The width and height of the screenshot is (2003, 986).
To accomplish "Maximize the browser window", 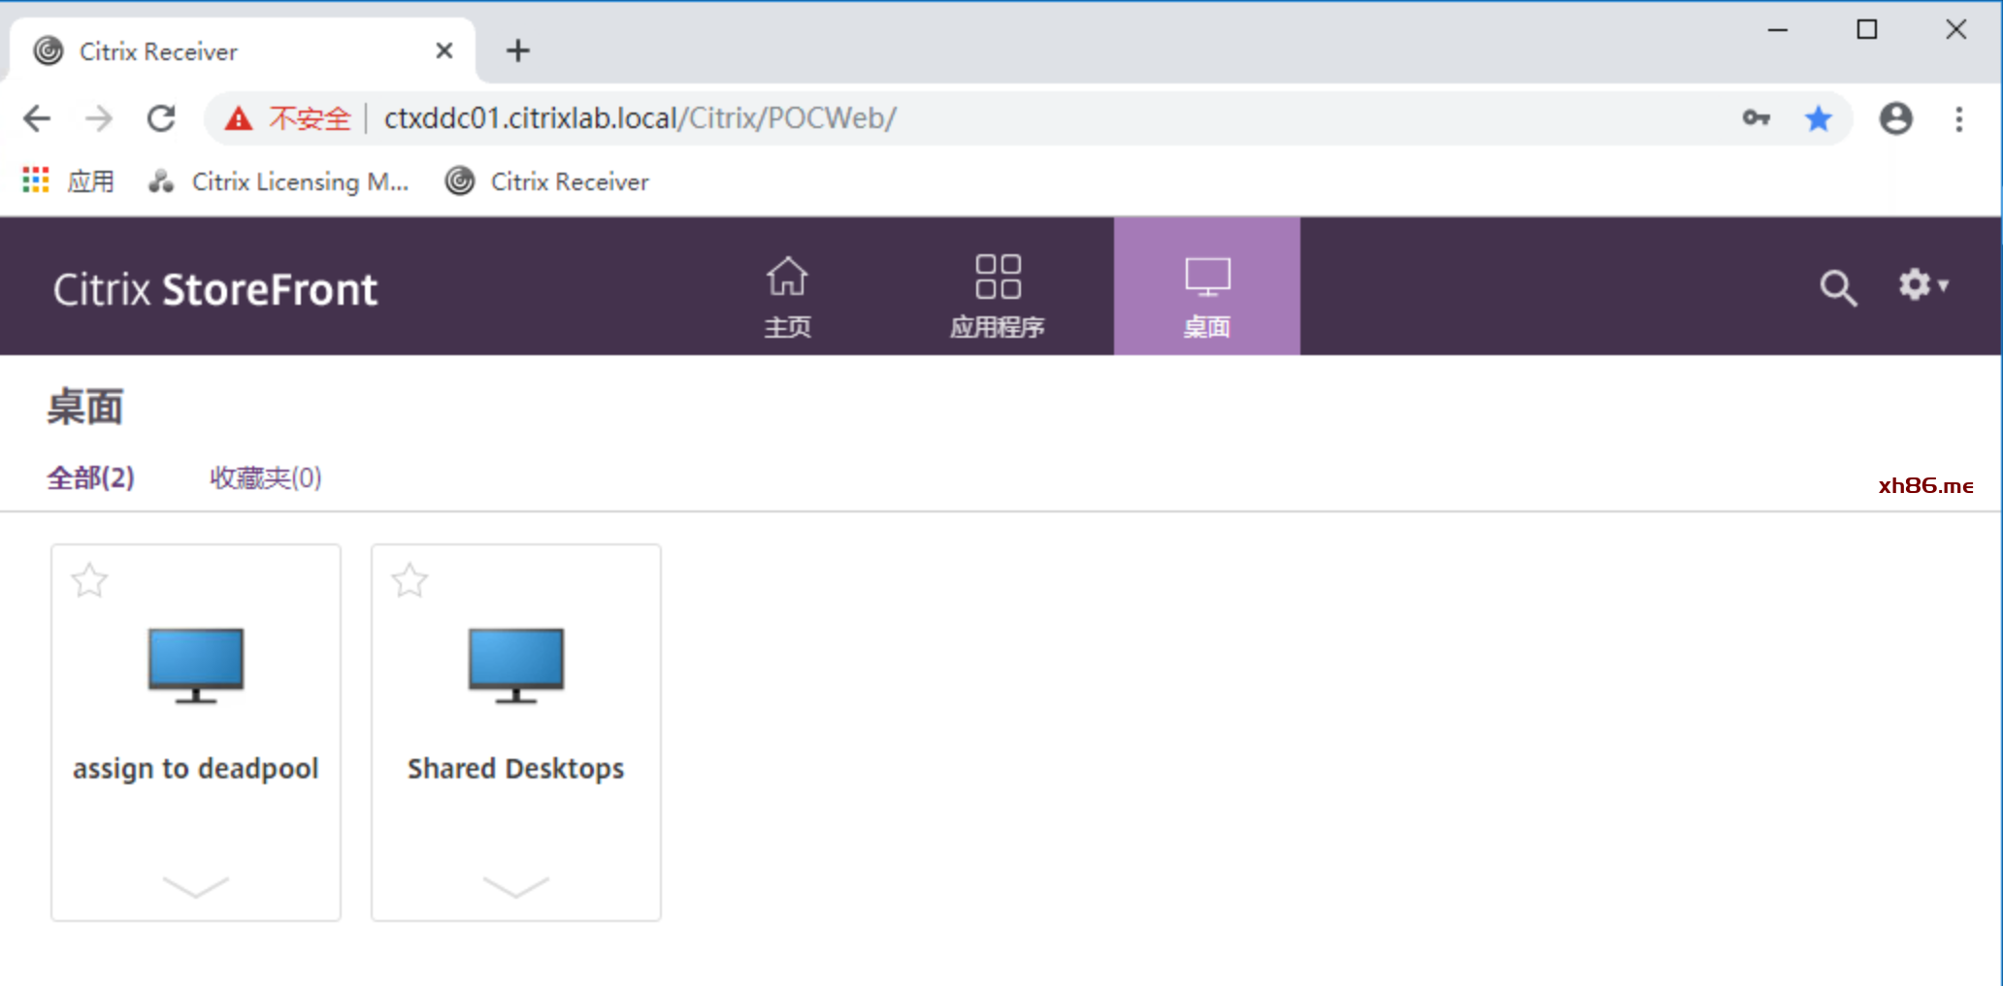I will pyautogui.click(x=1867, y=30).
